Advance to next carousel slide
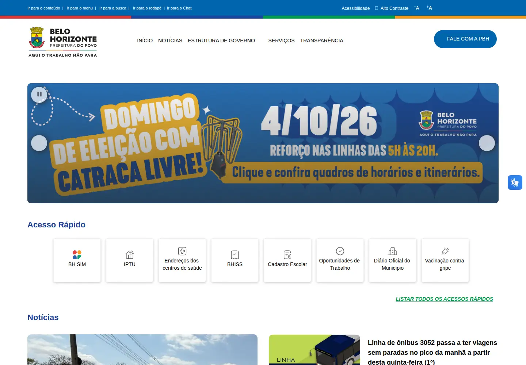Viewport: 526px width, 365px height. tap(487, 143)
